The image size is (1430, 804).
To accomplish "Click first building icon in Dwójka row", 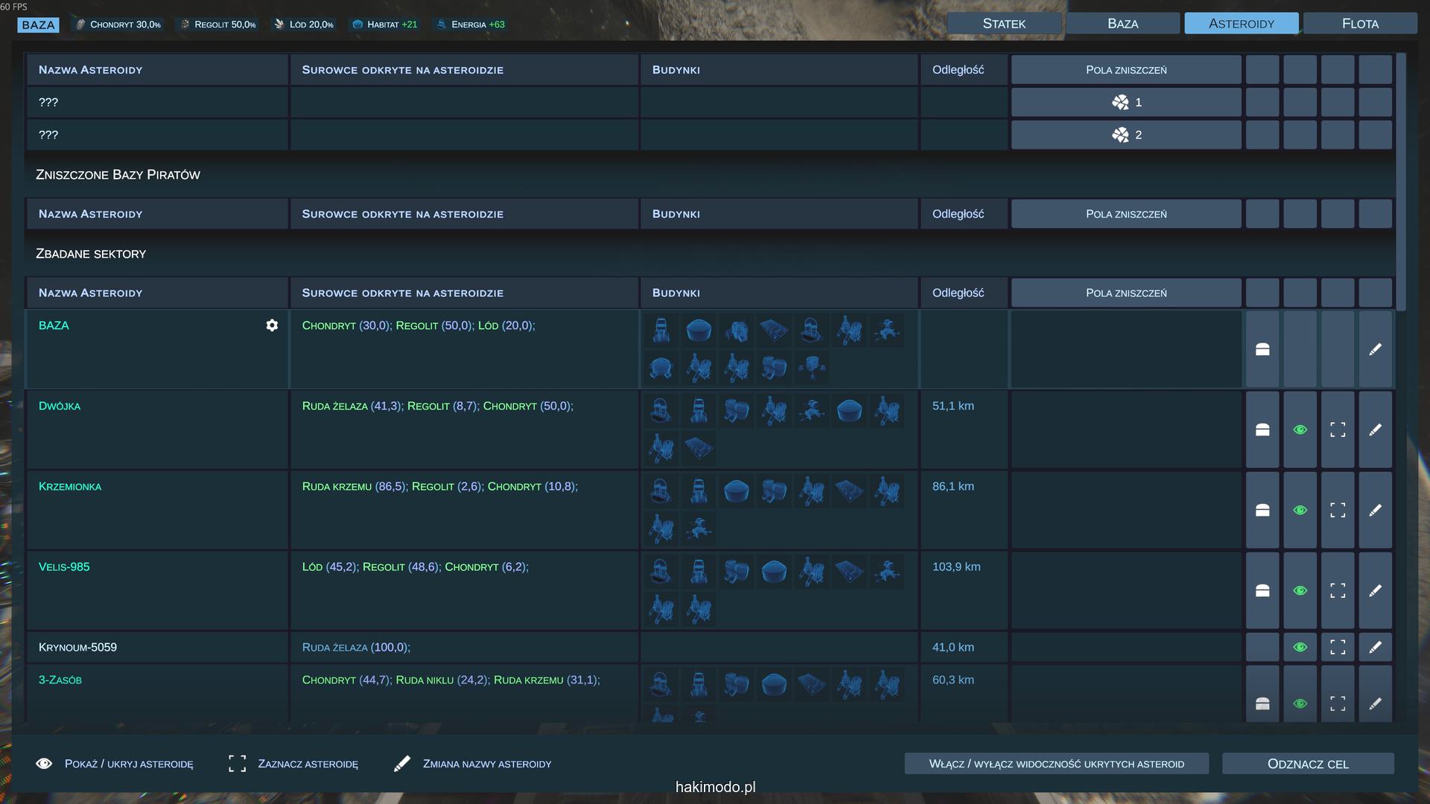I will 661,410.
